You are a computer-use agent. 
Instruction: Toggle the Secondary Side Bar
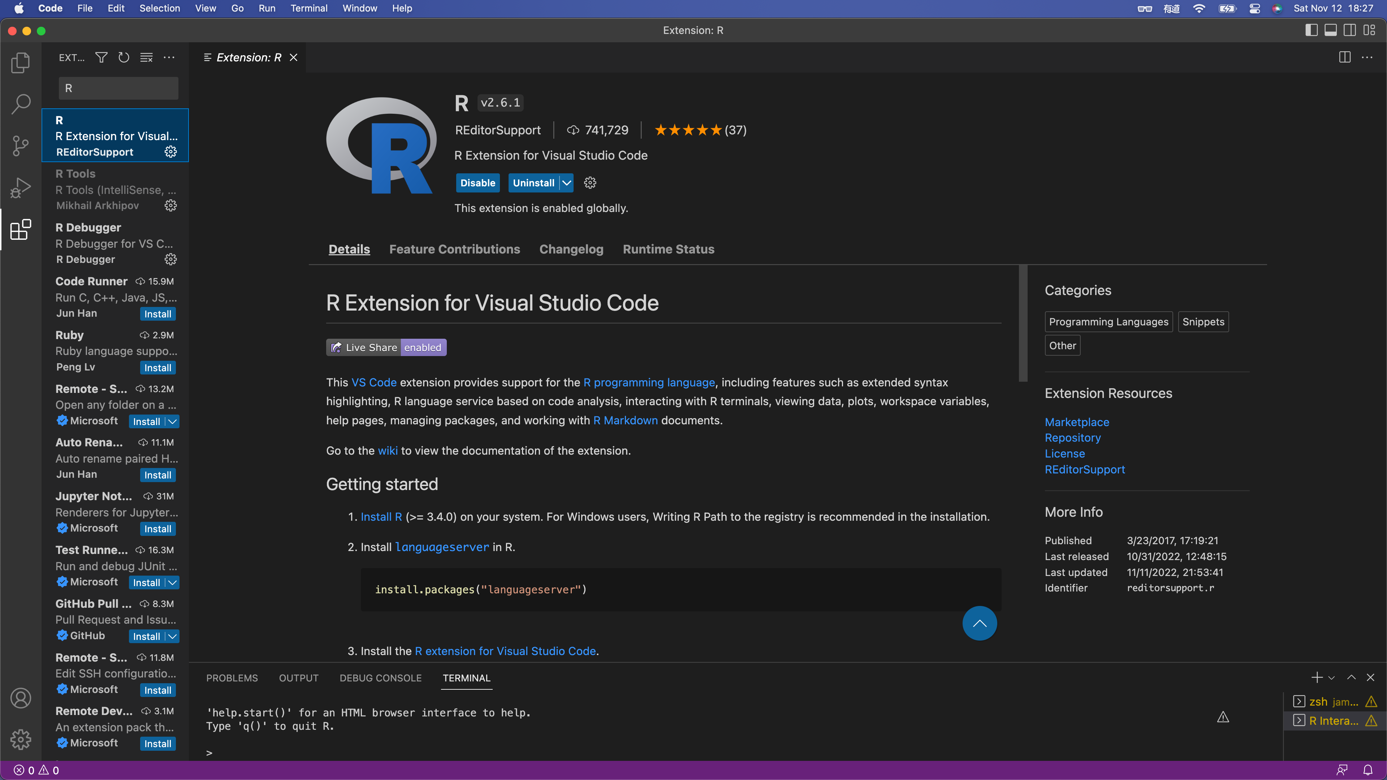click(1351, 30)
